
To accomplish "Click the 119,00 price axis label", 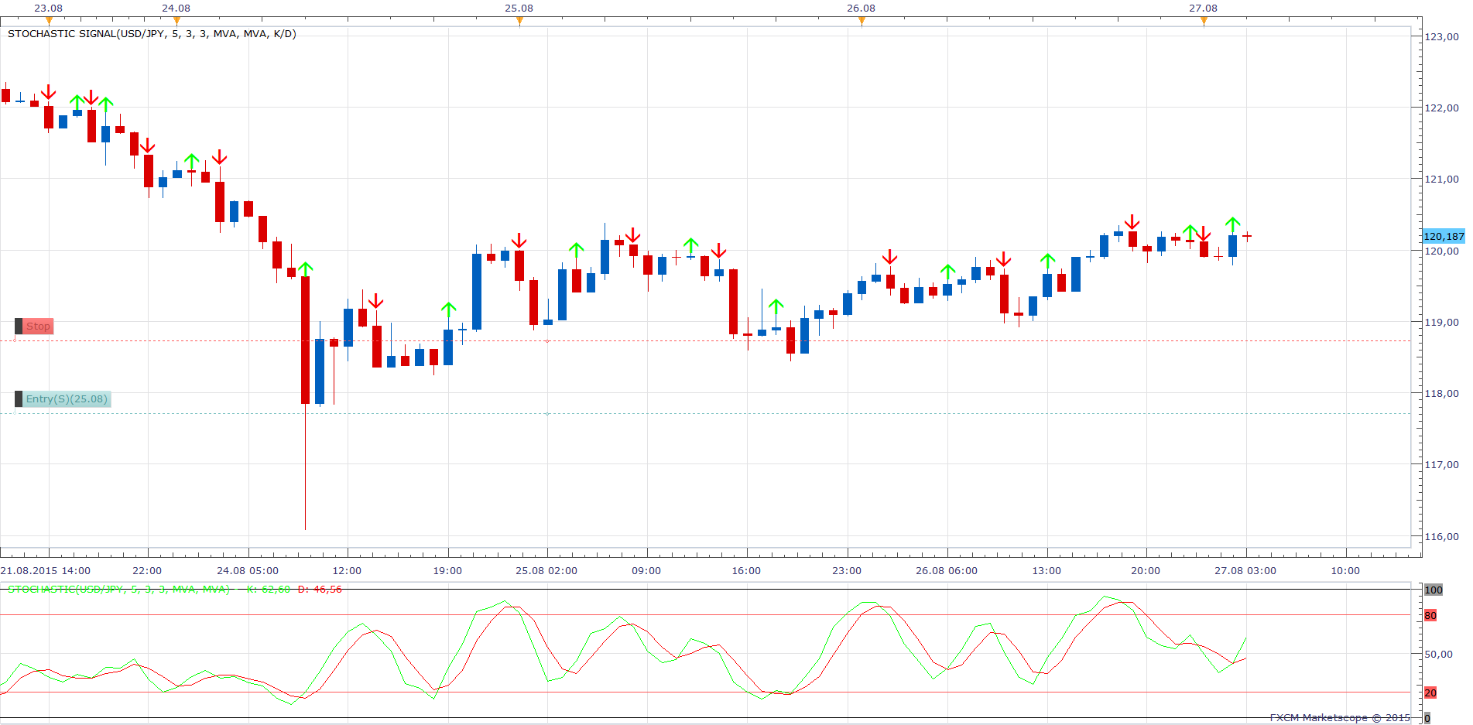I will pyautogui.click(x=1441, y=322).
